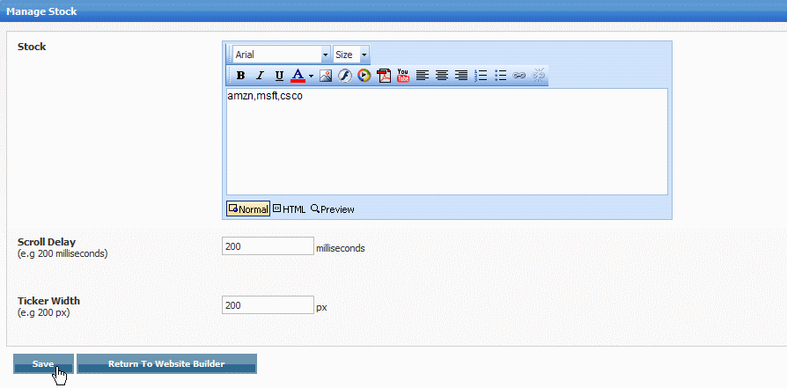
Task: Toggle italic formatting in editor toolbar
Action: [x=260, y=76]
